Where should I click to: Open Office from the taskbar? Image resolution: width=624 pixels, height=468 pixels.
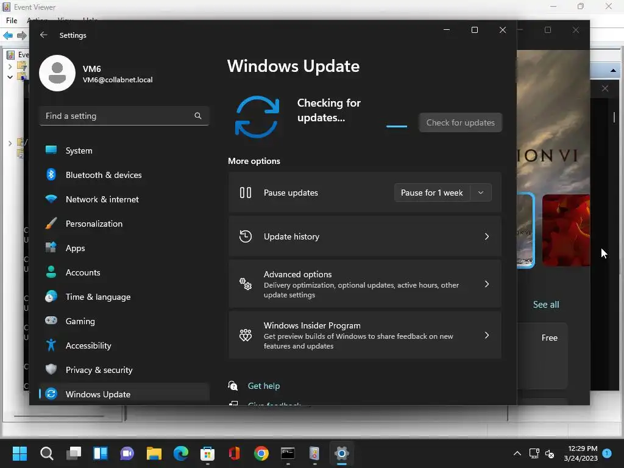click(x=235, y=453)
